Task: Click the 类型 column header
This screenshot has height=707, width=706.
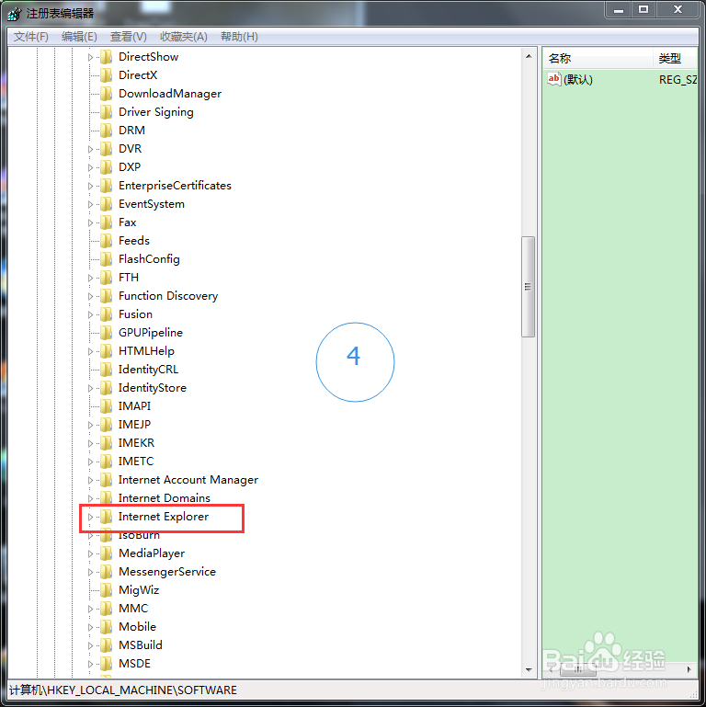Action: (676, 58)
